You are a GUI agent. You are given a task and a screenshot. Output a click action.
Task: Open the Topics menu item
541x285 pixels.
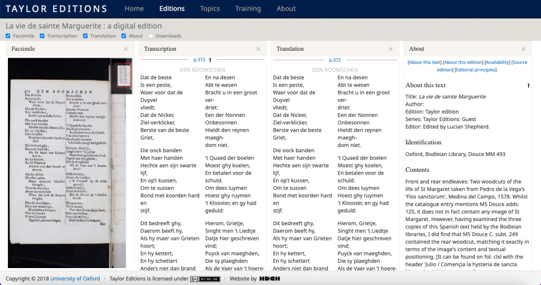tap(210, 8)
